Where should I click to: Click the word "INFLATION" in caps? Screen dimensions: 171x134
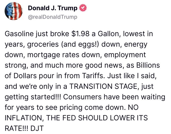point(23,118)
